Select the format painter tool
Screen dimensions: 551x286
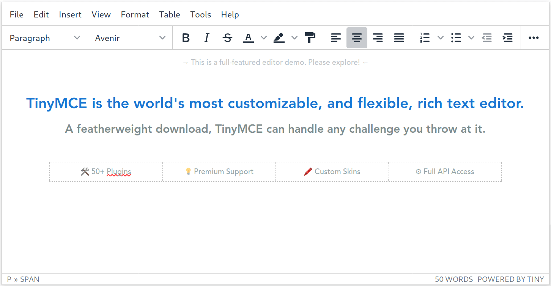310,38
